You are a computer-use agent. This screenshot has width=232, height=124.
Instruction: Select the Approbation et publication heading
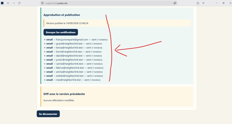tap(62, 15)
